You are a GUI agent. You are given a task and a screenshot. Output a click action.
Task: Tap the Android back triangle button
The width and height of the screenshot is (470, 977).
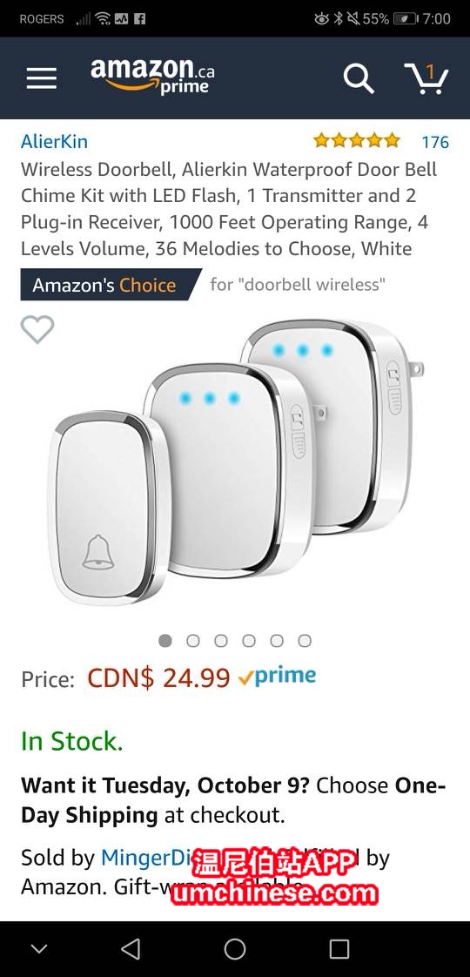tap(131, 949)
